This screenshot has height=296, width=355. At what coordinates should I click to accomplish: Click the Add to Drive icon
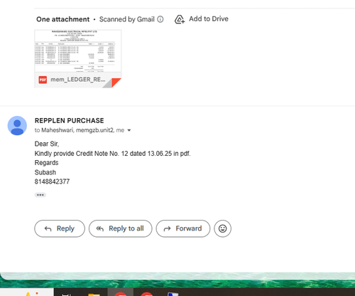pos(180,19)
